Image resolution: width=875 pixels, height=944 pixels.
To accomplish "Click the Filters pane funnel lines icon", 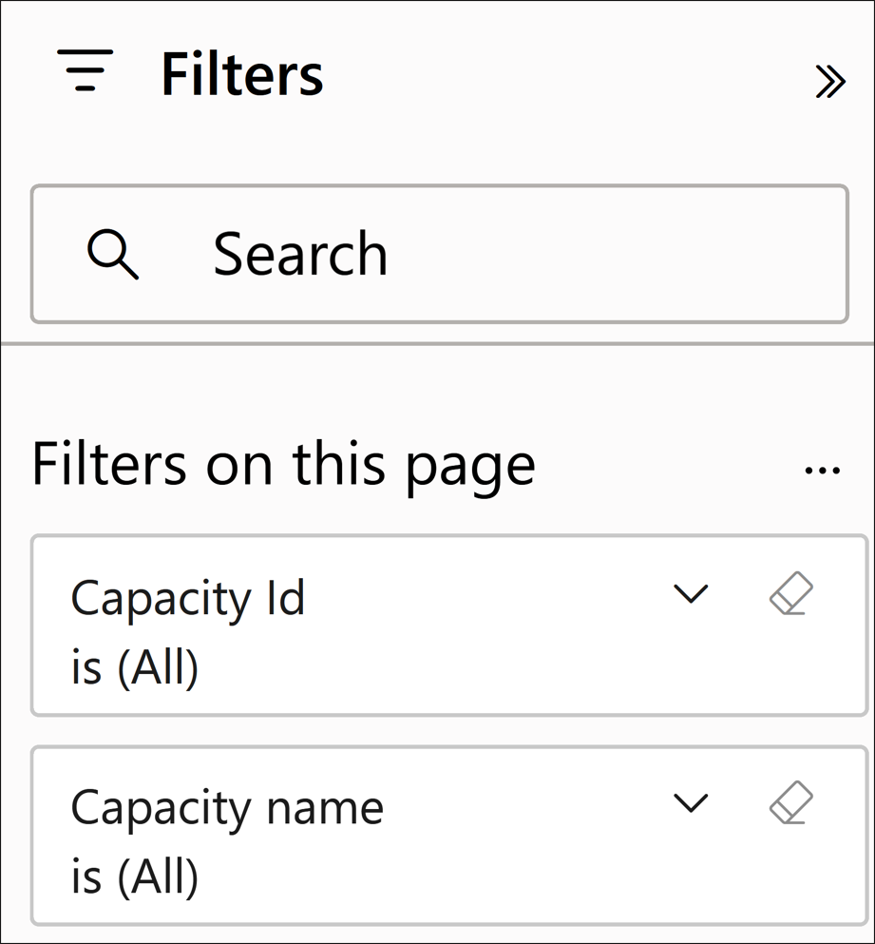I will (x=86, y=71).
